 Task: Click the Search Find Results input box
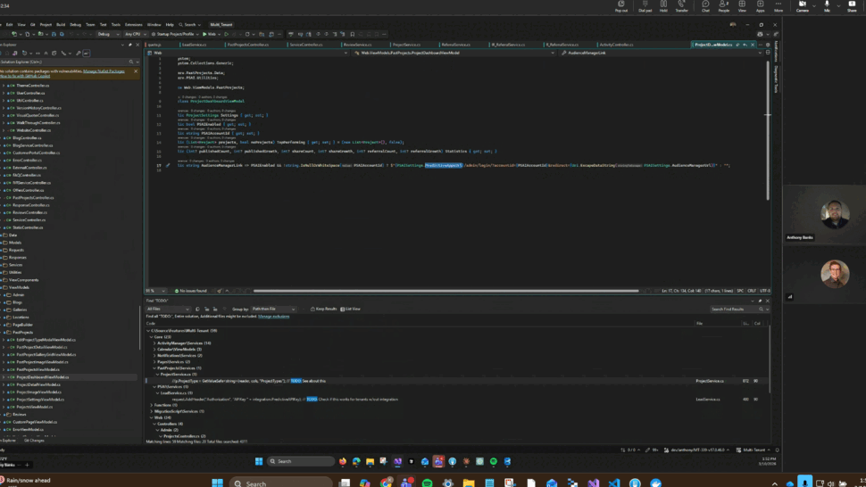(732, 310)
